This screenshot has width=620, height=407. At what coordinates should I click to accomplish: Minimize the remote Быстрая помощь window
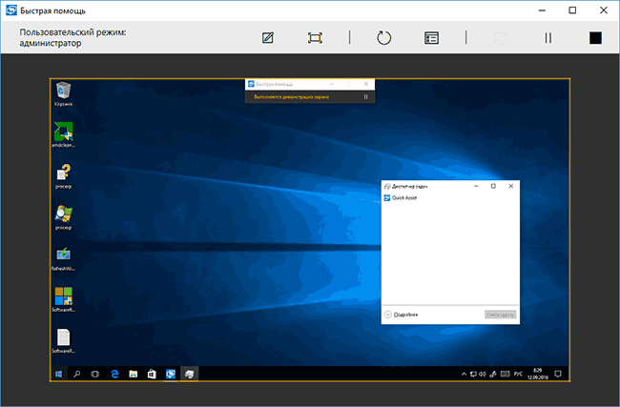click(331, 84)
